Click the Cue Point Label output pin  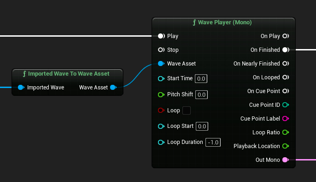(x=286, y=119)
